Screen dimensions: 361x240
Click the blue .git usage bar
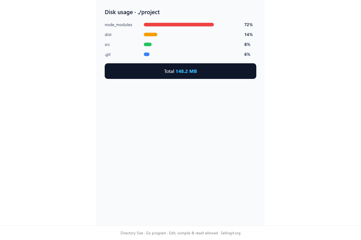pyautogui.click(x=147, y=54)
